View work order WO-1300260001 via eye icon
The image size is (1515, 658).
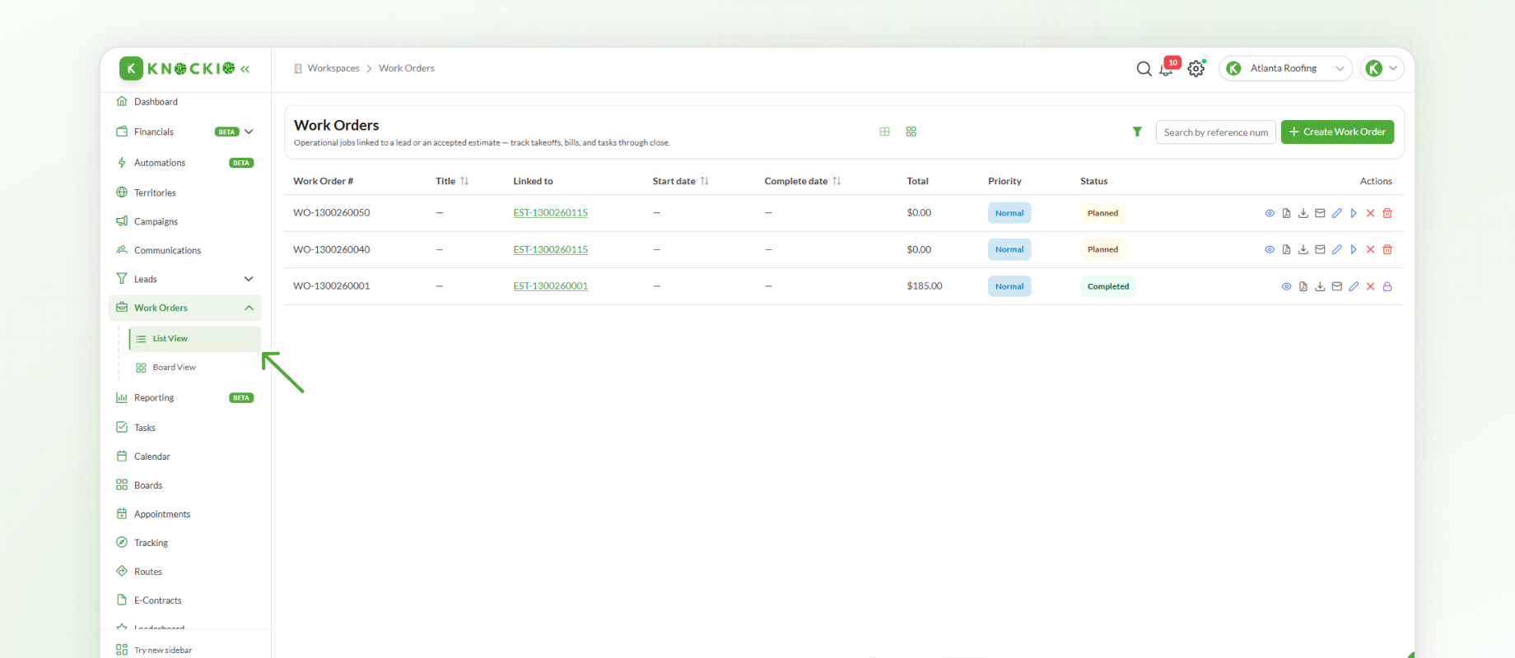pos(1286,286)
